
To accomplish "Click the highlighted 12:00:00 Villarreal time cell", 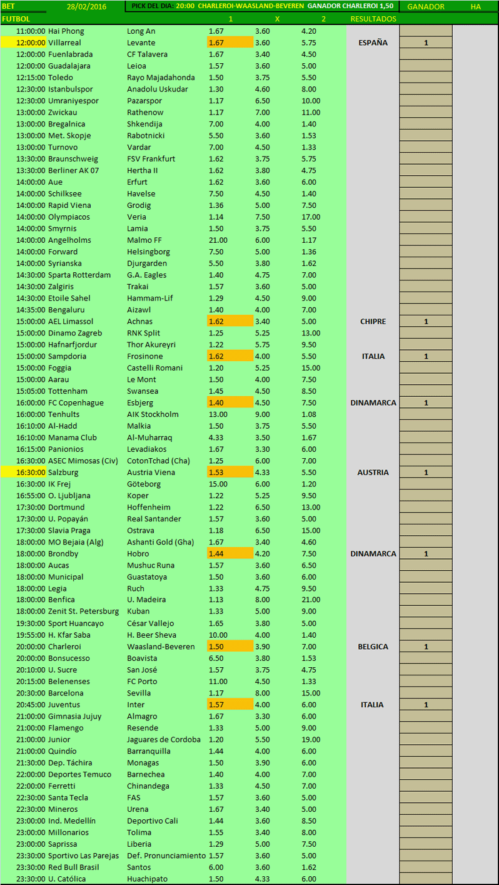I will tap(23, 43).
